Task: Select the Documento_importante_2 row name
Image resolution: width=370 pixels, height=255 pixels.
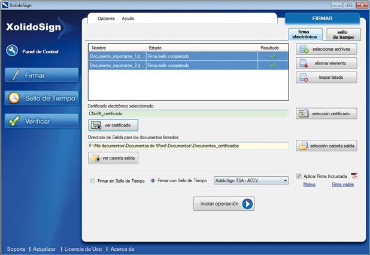Action: 117,66
